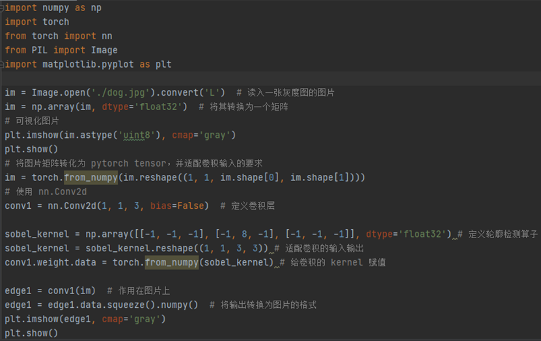The height and width of the screenshot is (341, 541).
Task: Click the convert('L') method call
Action: pyautogui.click(x=197, y=92)
